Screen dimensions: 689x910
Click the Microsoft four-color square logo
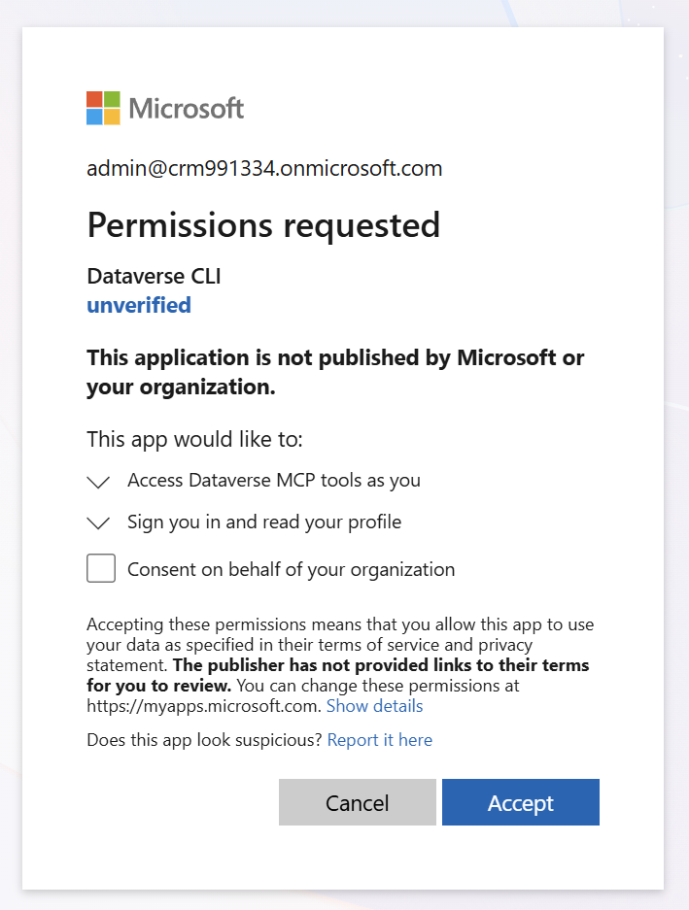pyautogui.click(x=103, y=108)
